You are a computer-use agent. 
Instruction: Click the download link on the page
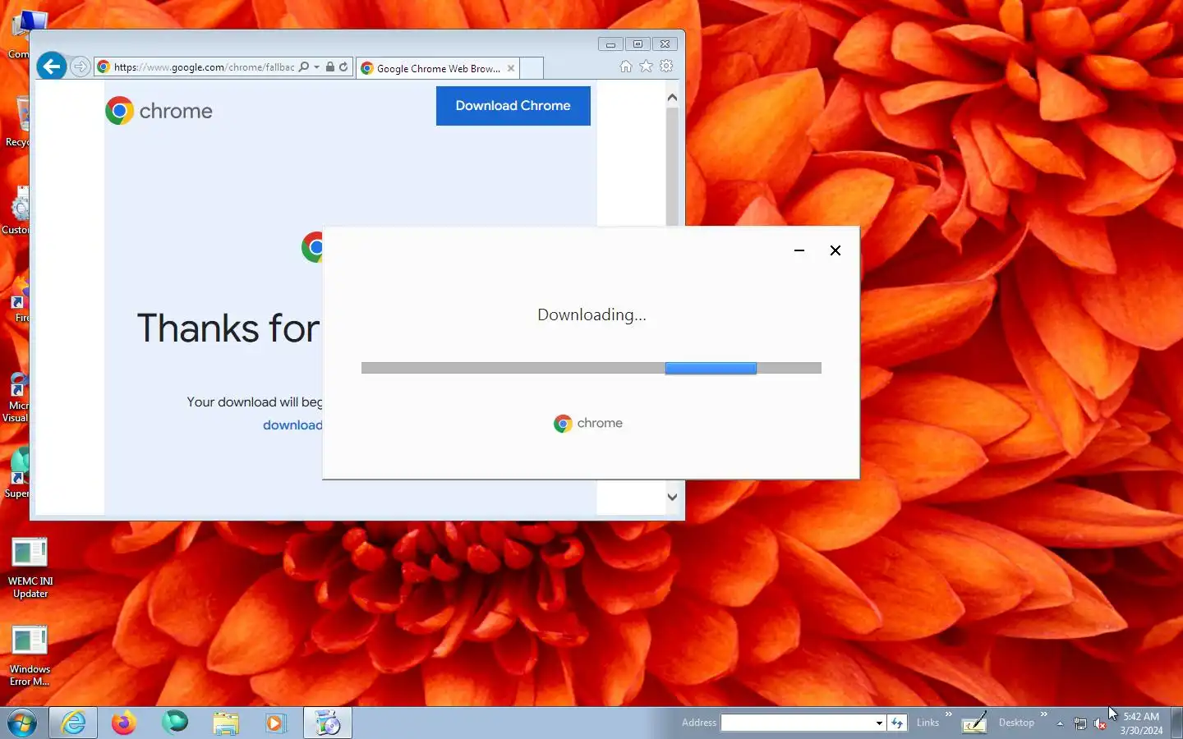[x=292, y=425]
